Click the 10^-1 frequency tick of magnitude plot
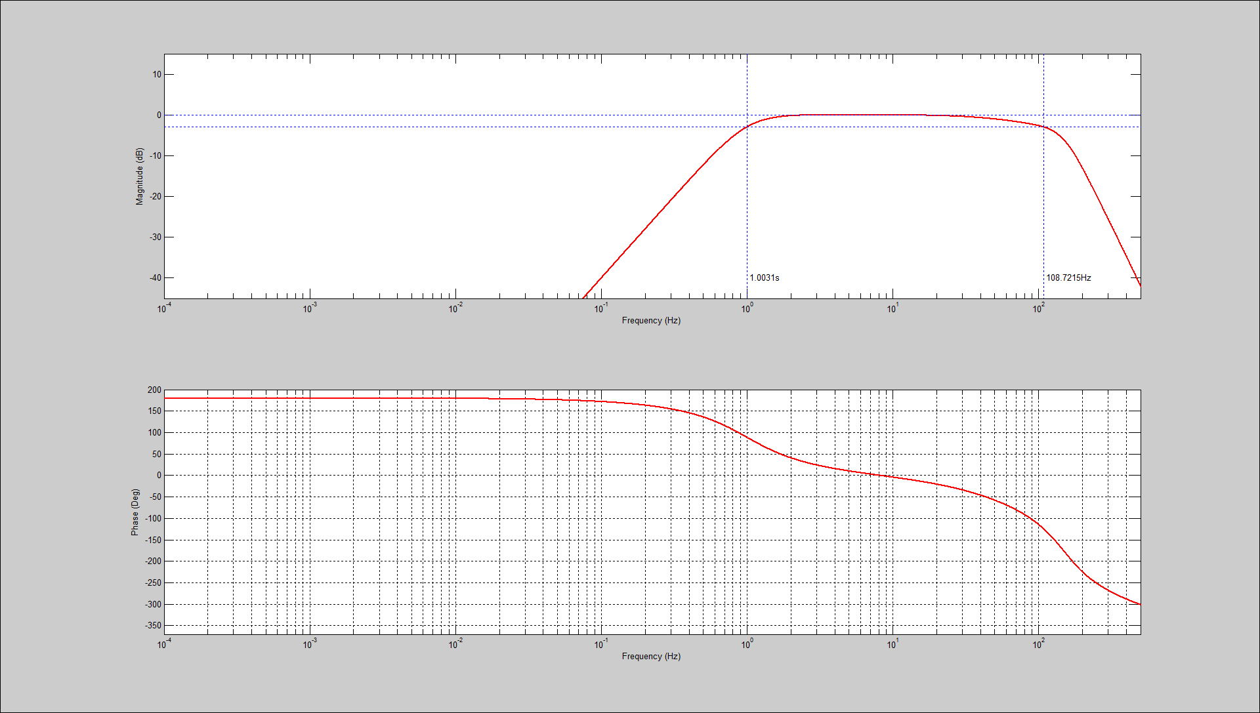Screen dimensions: 1260x713 click(601, 308)
